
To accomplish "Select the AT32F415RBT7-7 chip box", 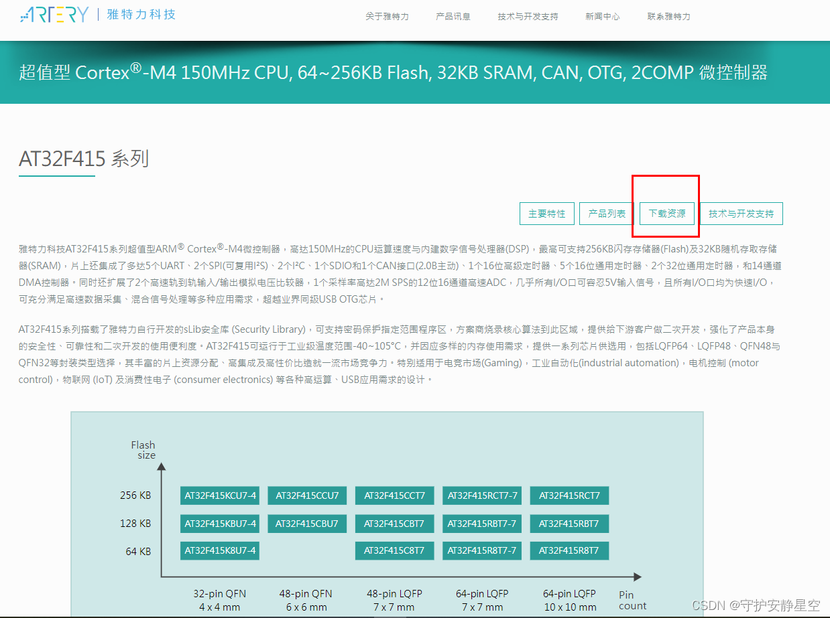I will pyautogui.click(x=482, y=524).
